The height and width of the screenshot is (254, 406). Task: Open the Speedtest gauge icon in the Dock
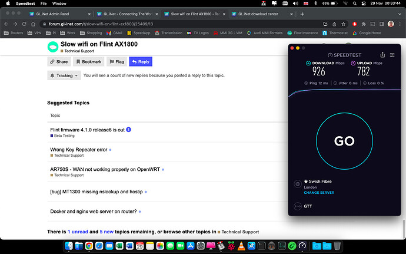click(302, 245)
